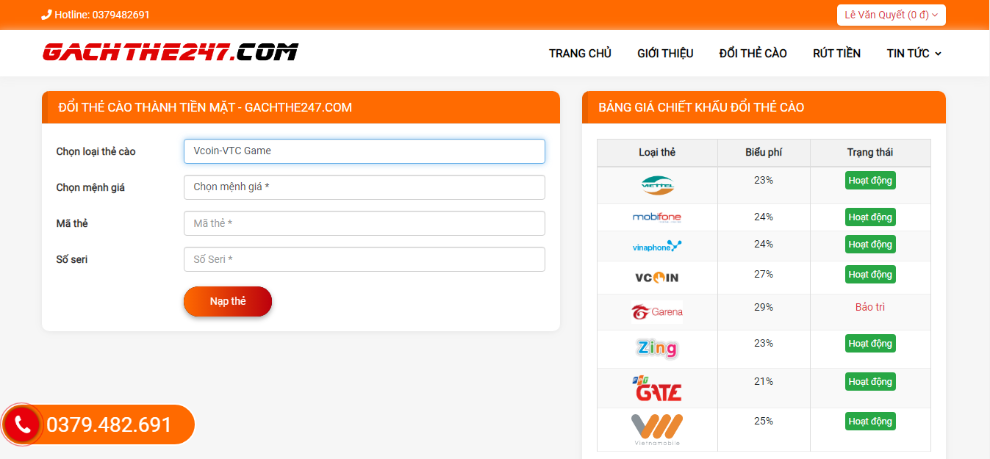Click the Vietnamobile logo

[x=657, y=430]
